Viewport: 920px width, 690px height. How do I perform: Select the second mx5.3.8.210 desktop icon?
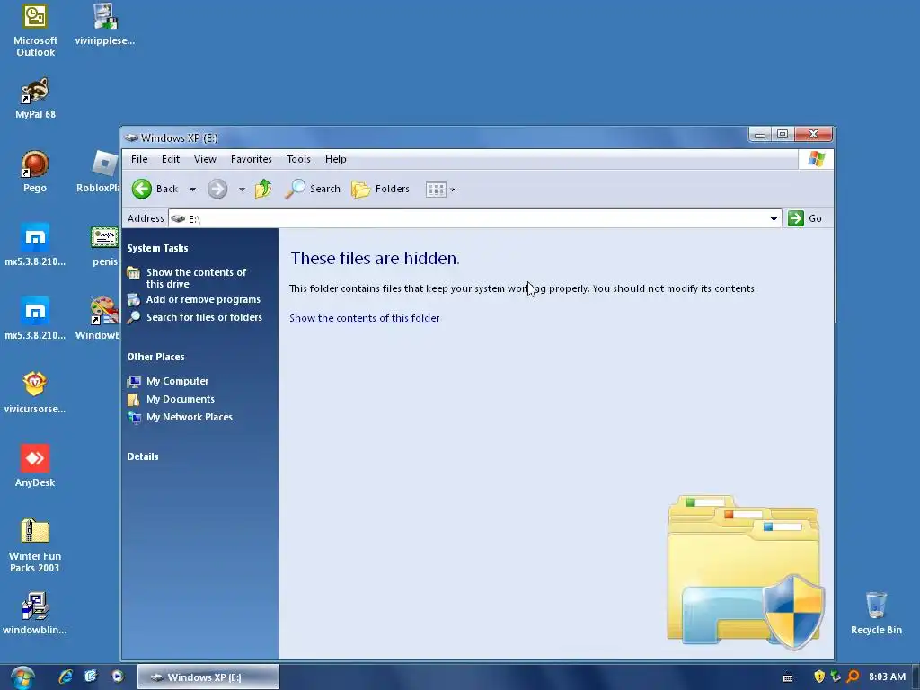click(x=35, y=319)
